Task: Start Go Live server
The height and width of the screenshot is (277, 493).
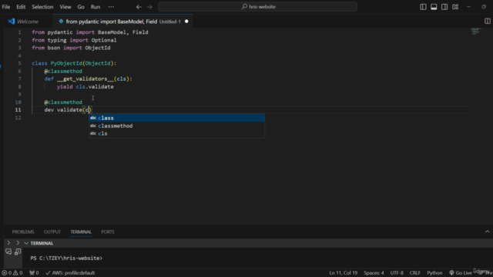Action: (x=461, y=273)
